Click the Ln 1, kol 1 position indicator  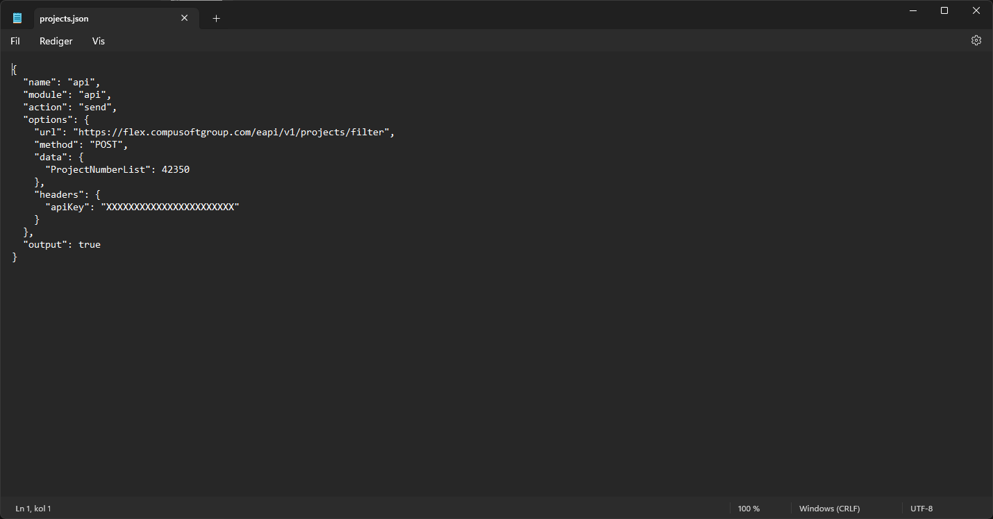point(33,508)
